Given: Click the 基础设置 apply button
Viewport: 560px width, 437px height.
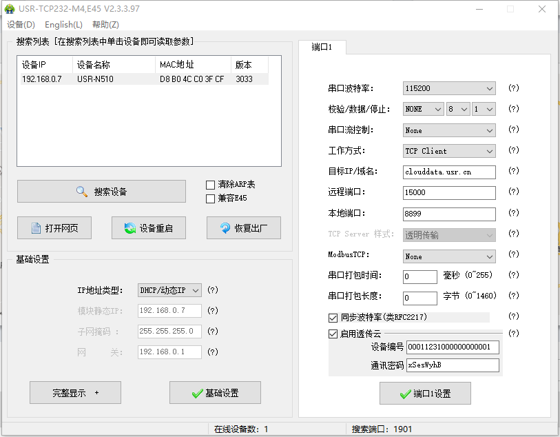Looking at the screenshot, I should (x=215, y=393).
